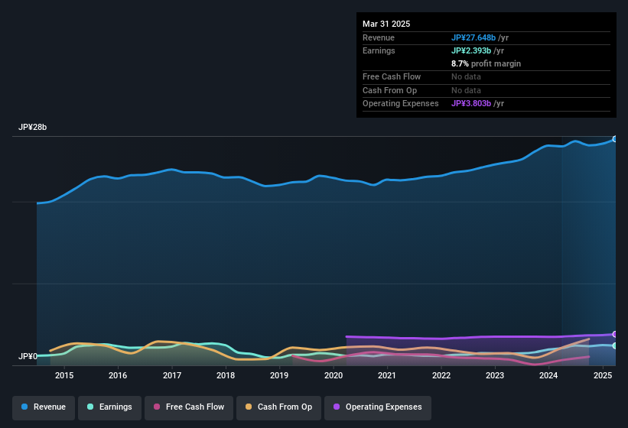Click the blue Revenue legend dot
This screenshot has width=628, height=428.
[24, 407]
